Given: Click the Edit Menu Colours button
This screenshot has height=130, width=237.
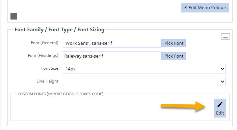Looking at the screenshot, I should click(x=205, y=7).
